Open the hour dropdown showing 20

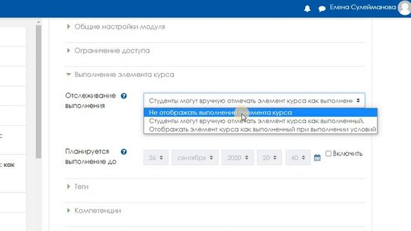[270, 158]
